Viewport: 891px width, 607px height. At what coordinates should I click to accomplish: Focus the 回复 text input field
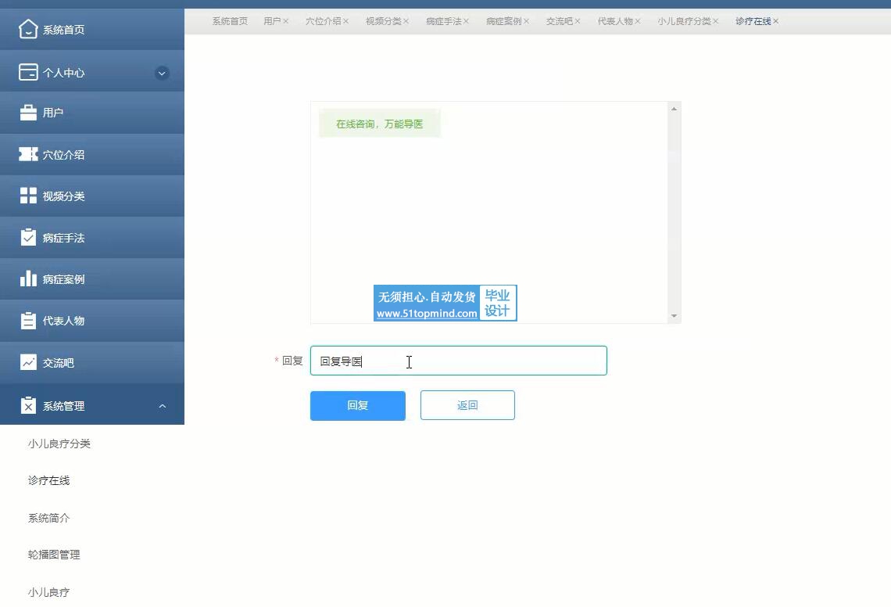(x=459, y=361)
